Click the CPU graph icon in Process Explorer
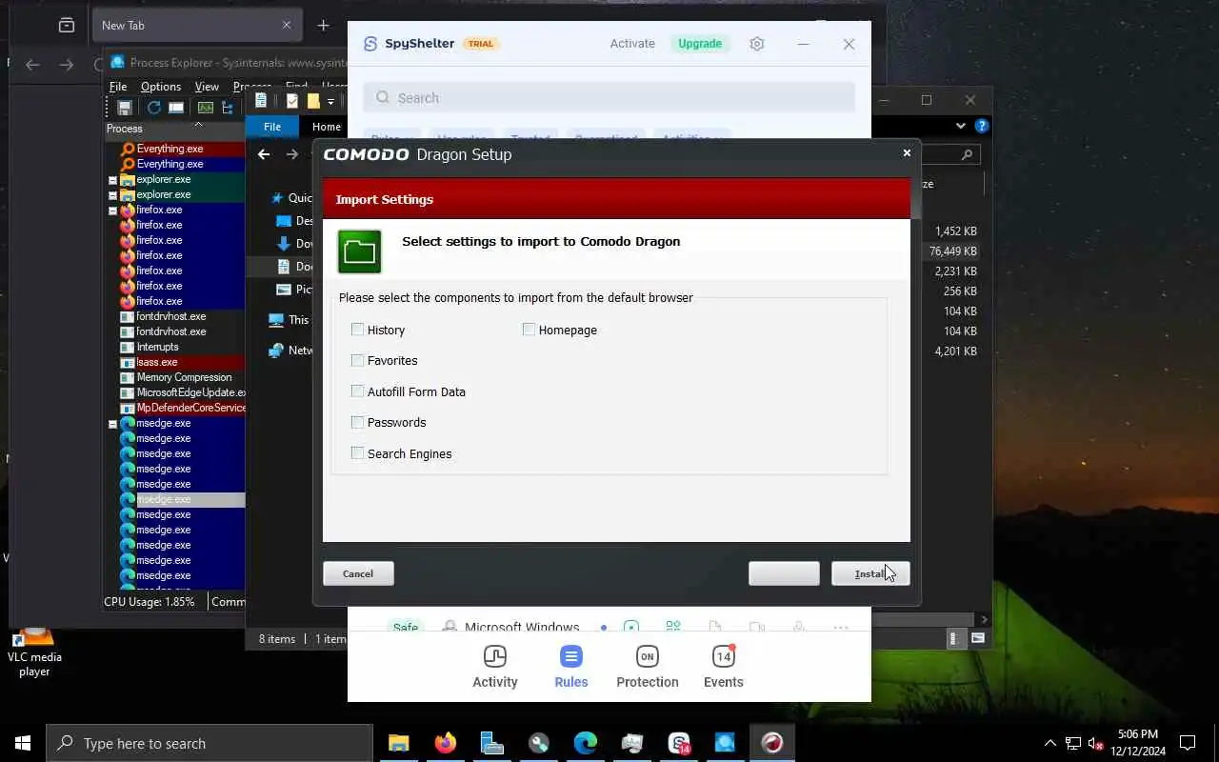This screenshot has width=1219, height=762. [205, 108]
